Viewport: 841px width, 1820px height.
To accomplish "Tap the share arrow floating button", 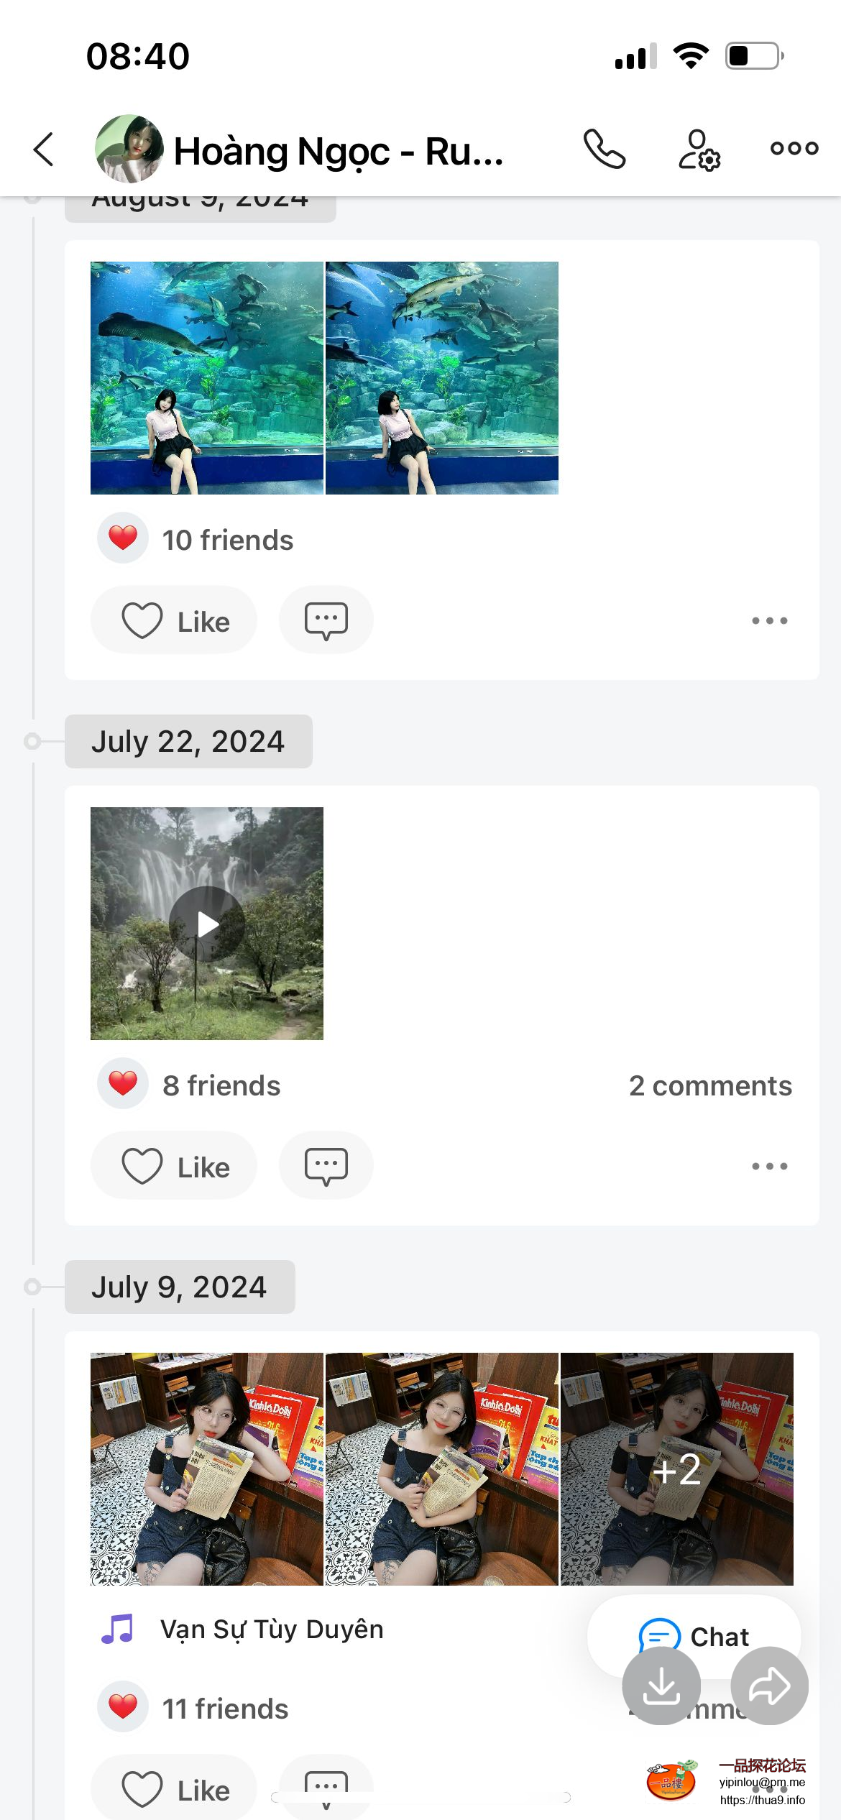I will point(769,1686).
